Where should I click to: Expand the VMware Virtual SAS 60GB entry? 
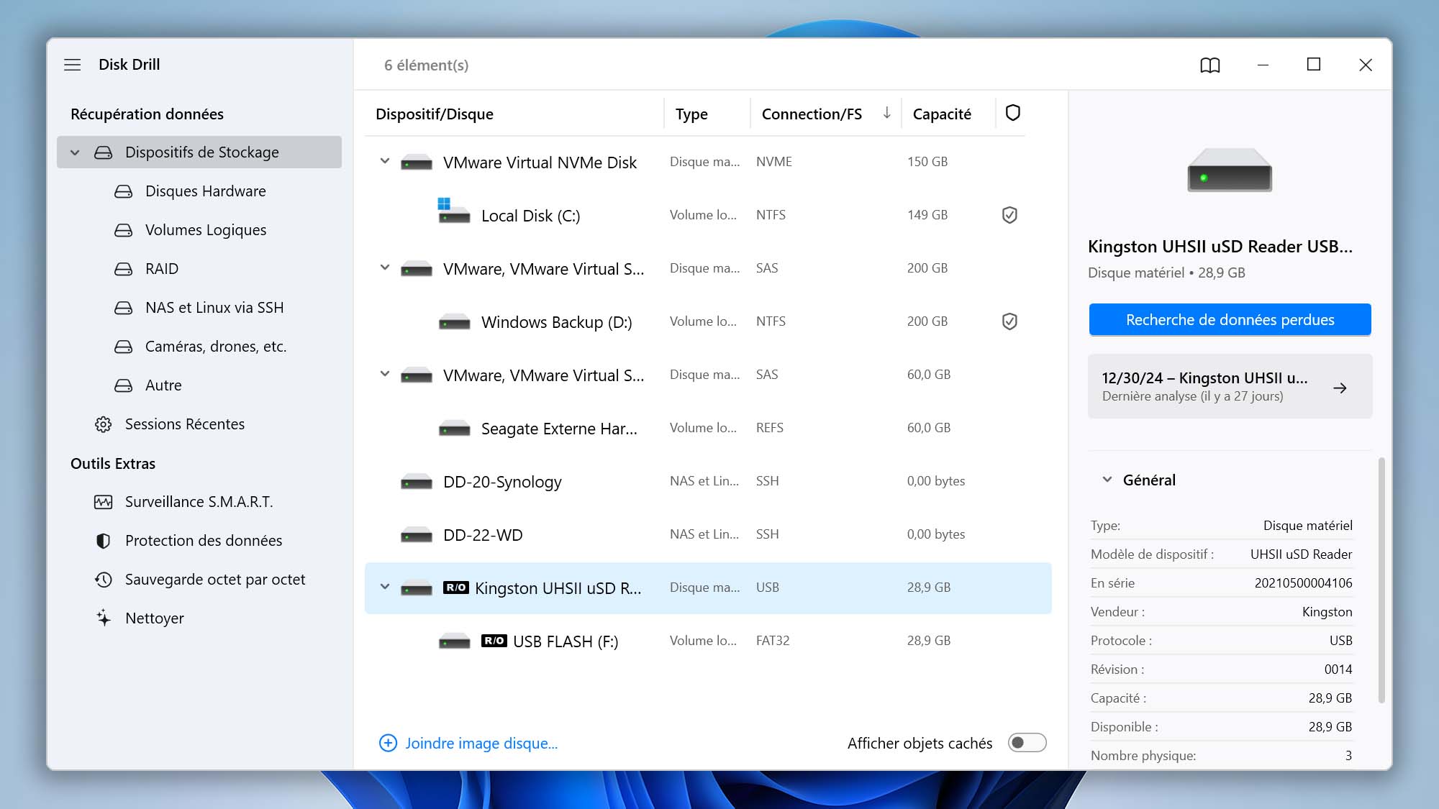point(384,375)
